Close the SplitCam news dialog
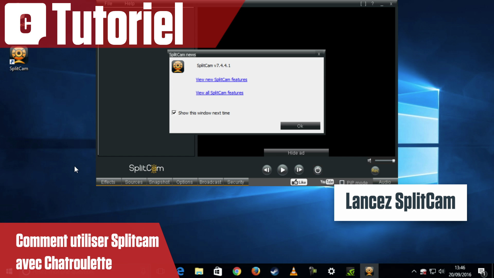Screen dimensions: 494x278 click(x=319, y=54)
